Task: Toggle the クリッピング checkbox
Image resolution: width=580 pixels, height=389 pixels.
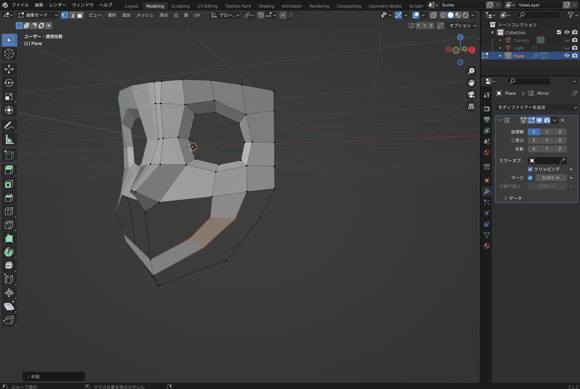Action: tap(530, 169)
